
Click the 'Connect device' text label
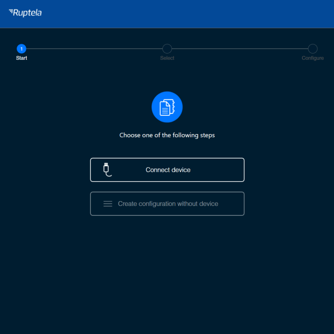(x=168, y=170)
